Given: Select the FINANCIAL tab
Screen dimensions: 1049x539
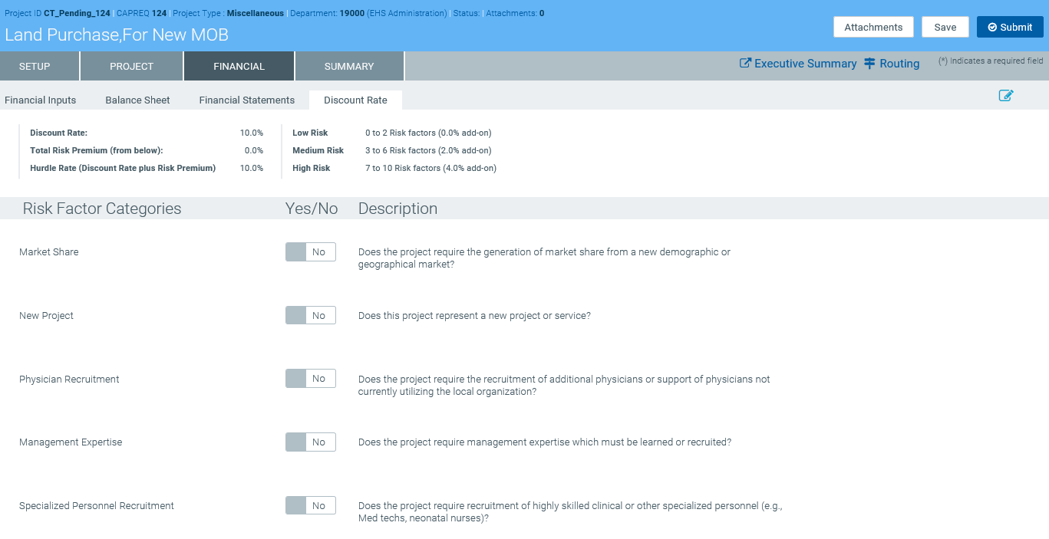Looking at the screenshot, I should pos(239,67).
